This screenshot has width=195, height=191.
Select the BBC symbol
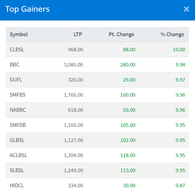click(14, 65)
